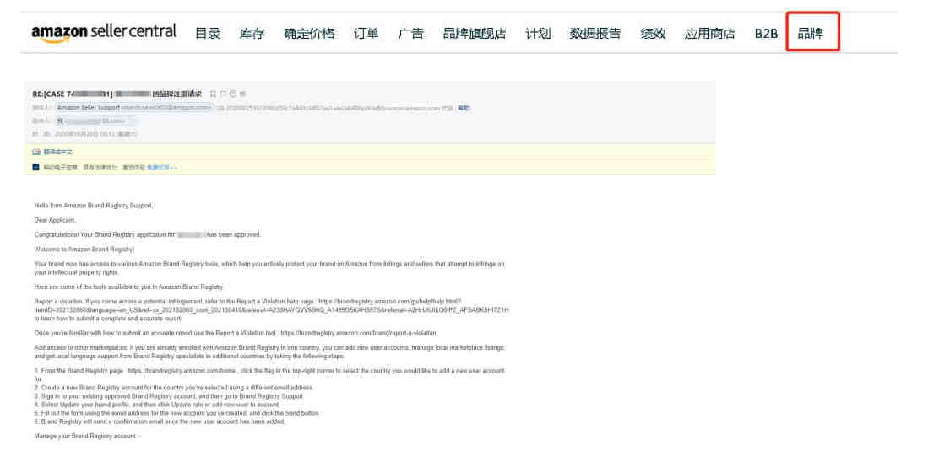Click the Amazon Seller Support sender chip
Screen dimensions: 928x467
click(x=133, y=108)
